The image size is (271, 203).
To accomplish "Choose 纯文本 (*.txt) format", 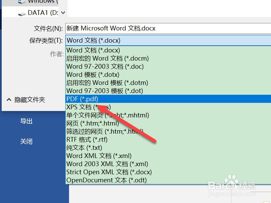I will (x=168, y=148).
